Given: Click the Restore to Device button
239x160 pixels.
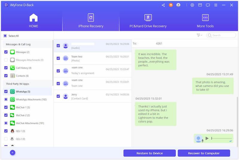Looking at the screenshot, I should (x=149, y=153).
